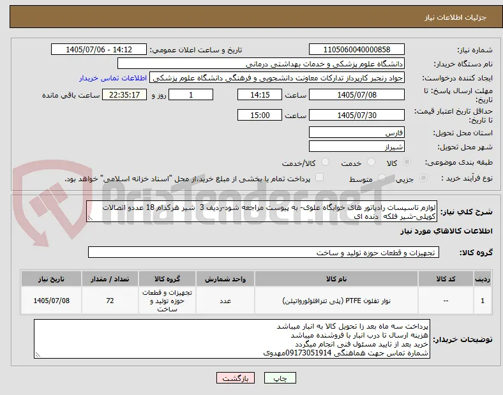503x395 pixels.
Task: Click the گروه کالا column header
Action: 167,279
